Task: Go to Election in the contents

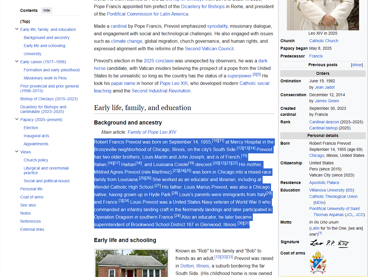Action: point(31,128)
